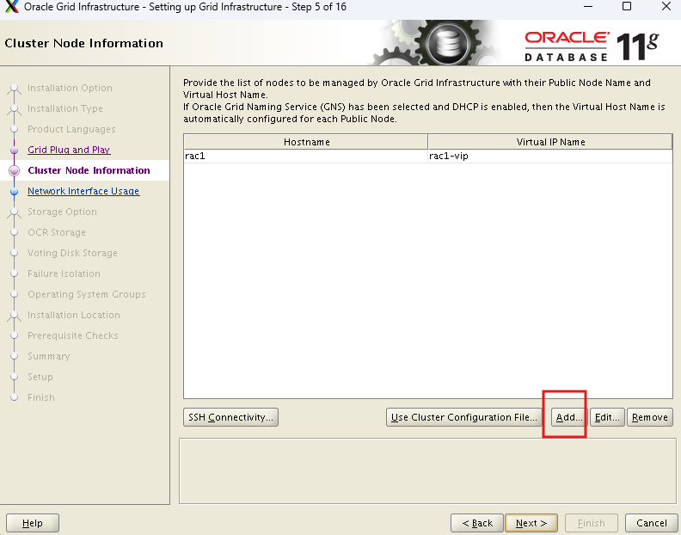Viewport: 681px width, 535px height.
Task: Open SSH Connectivity settings
Action: point(230,417)
